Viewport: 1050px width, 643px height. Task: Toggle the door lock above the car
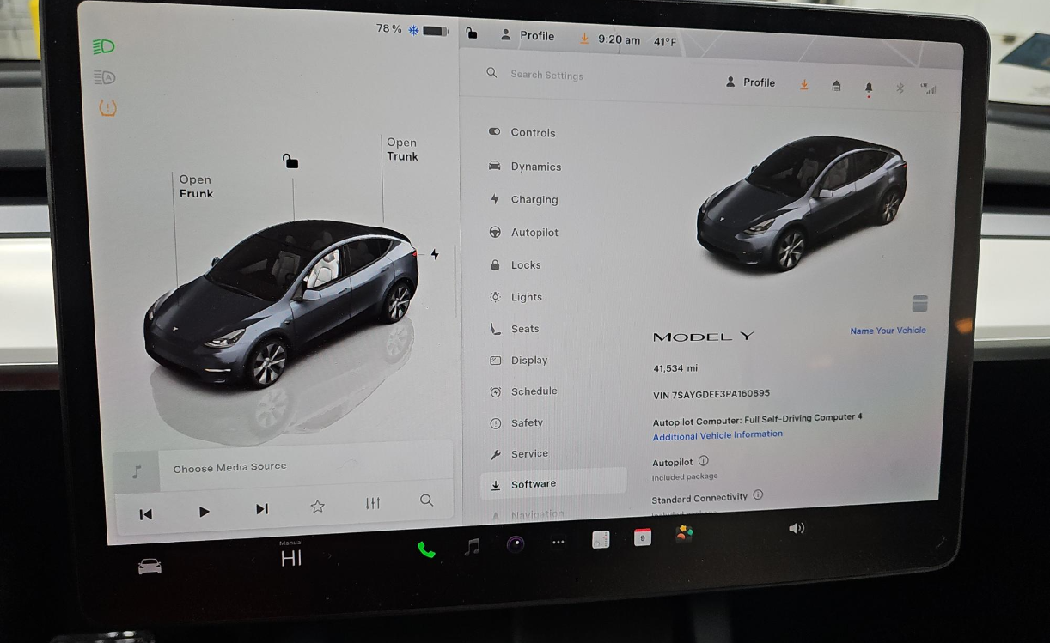pos(291,161)
